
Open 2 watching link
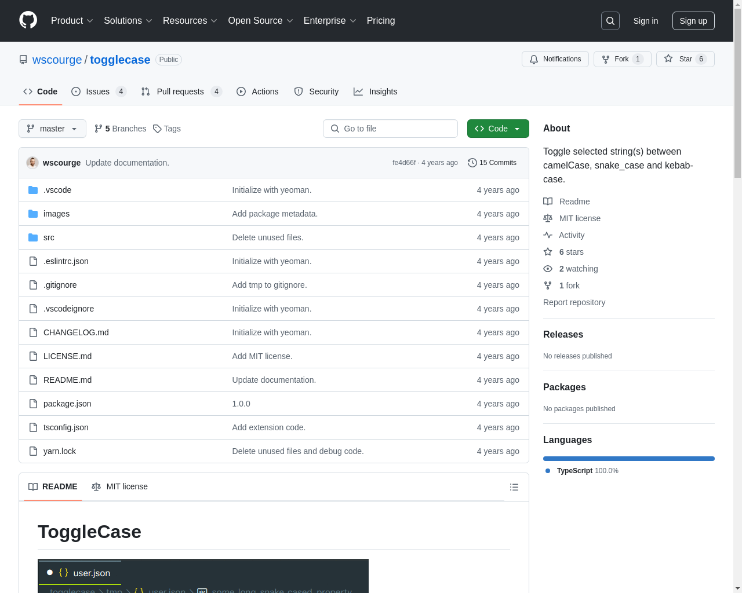570,269
